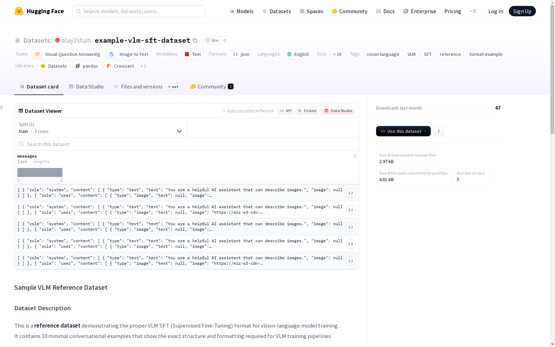The image size is (555, 347).
Task: Select the Image-to-Text task tag
Action: [128, 54]
